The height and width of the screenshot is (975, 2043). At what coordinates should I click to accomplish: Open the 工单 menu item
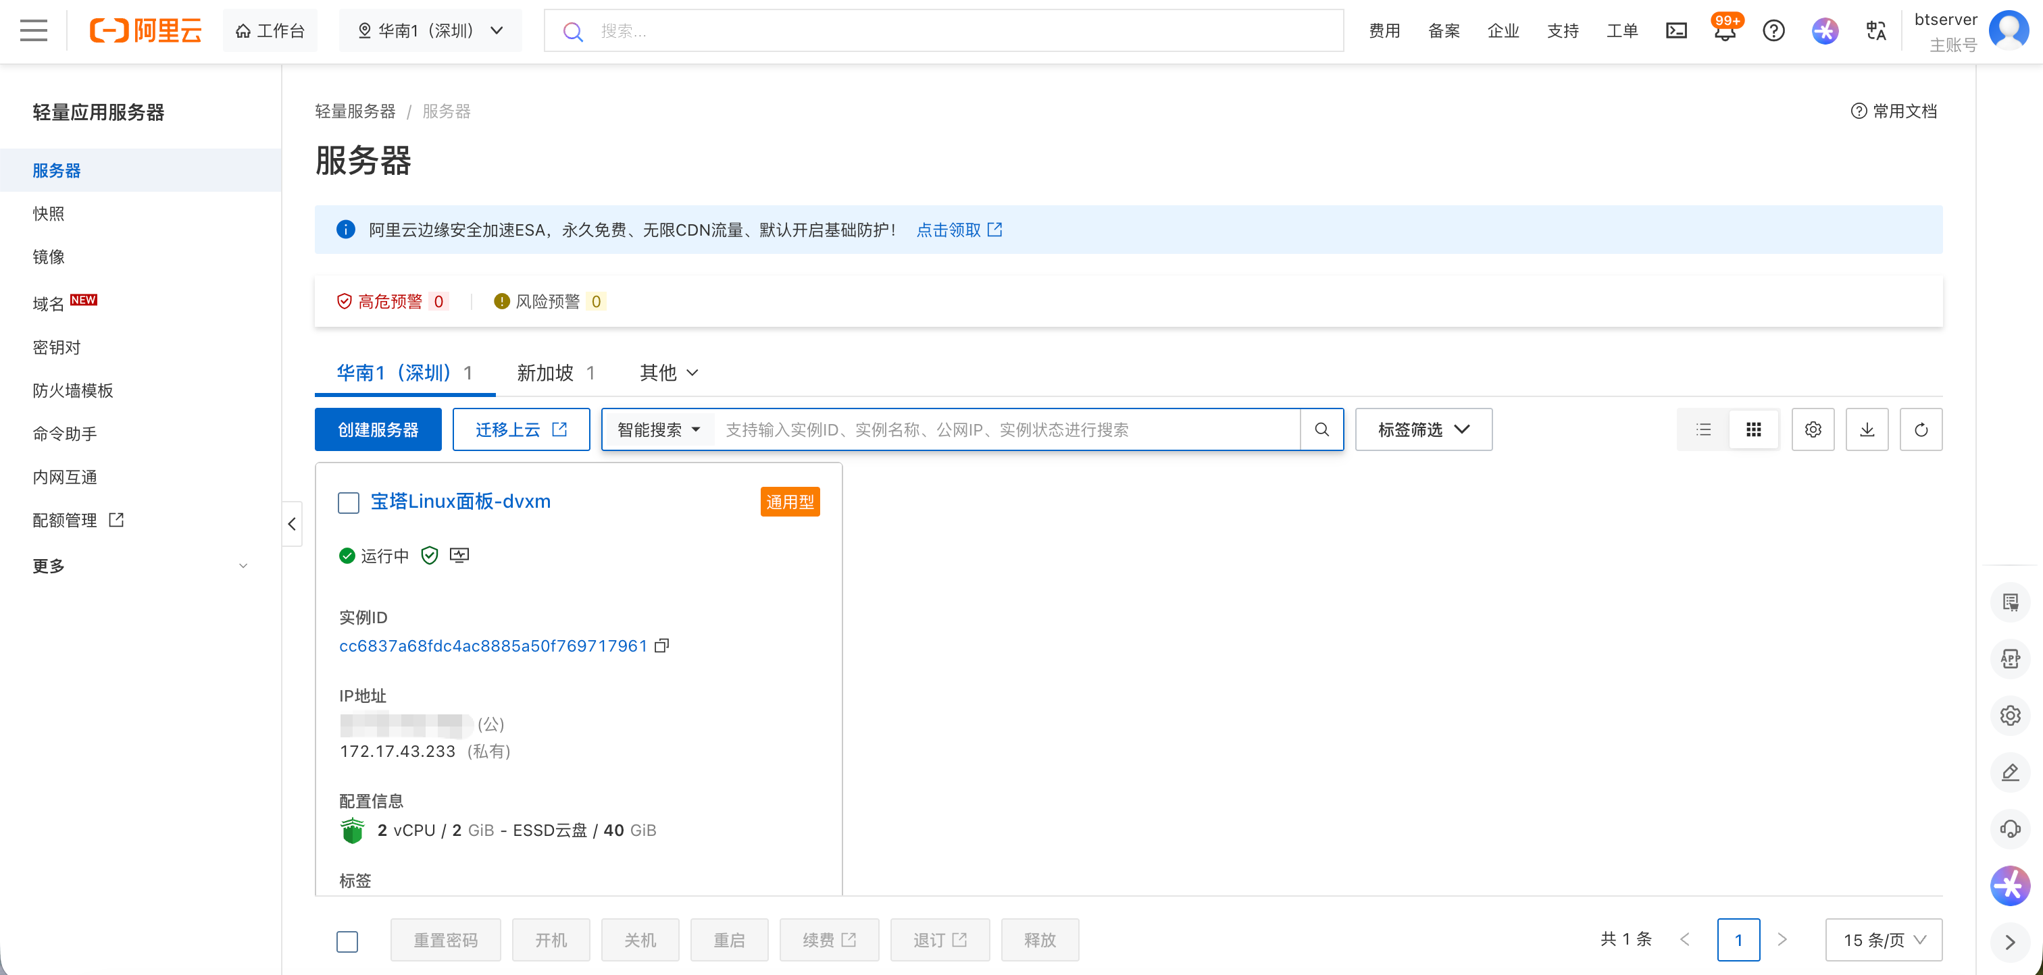[1623, 30]
